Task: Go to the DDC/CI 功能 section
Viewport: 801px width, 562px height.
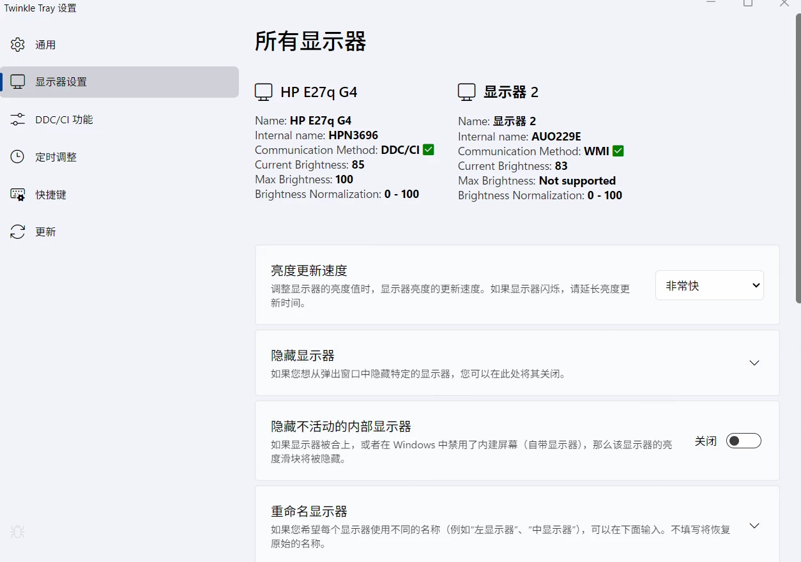Action: 119,119
